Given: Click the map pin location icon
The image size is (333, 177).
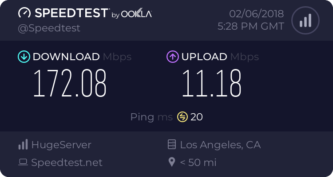Looking at the screenshot, I should pos(172,162).
